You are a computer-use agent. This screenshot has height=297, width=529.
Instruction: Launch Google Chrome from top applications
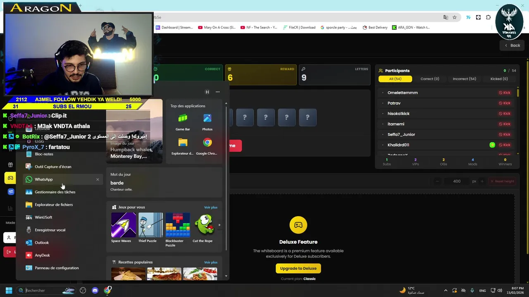coord(207,146)
